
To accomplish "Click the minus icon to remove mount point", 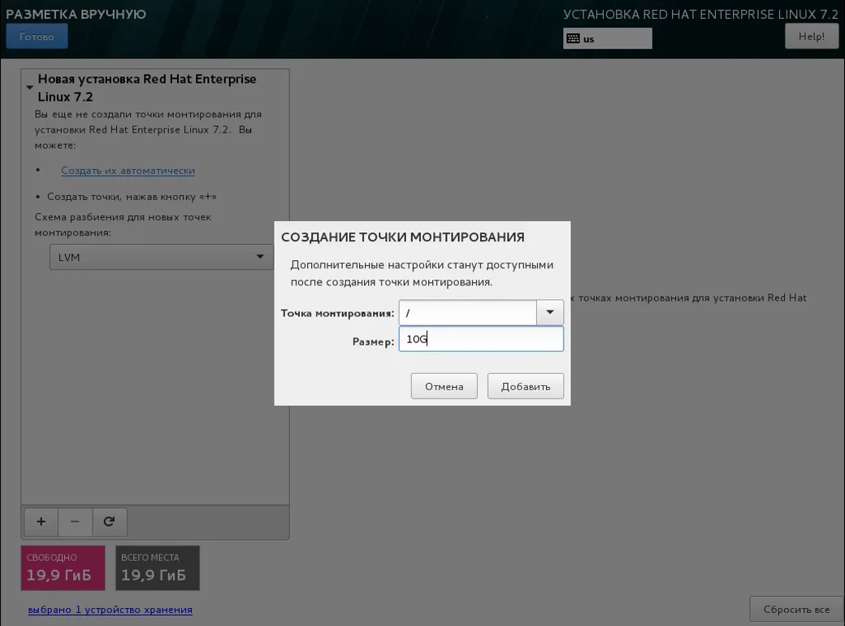I will coord(75,521).
